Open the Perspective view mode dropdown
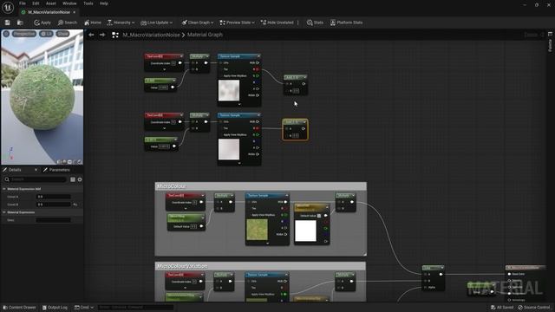This screenshot has height=312, width=555. (x=24, y=34)
